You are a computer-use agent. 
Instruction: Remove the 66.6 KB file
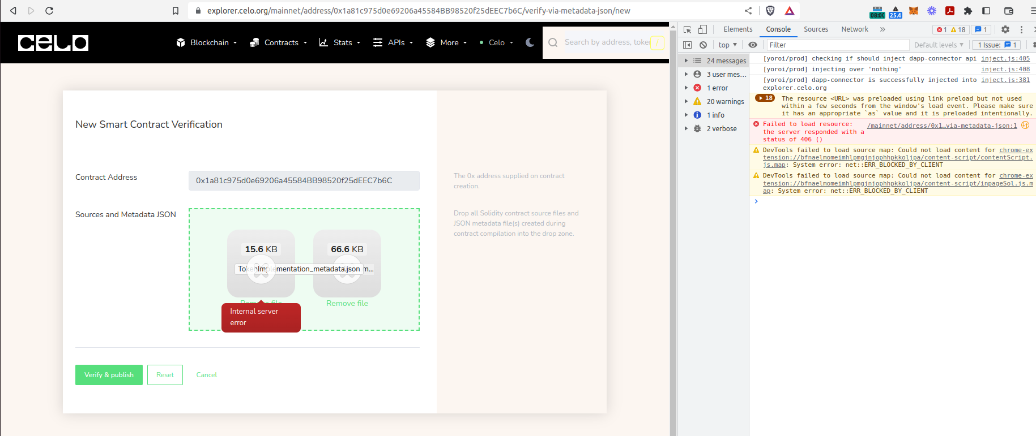[x=347, y=304]
